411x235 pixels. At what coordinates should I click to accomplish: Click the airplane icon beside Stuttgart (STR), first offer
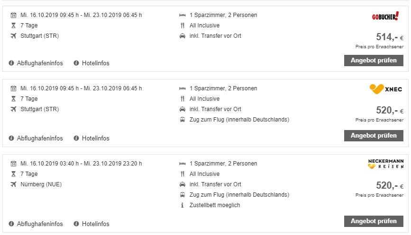click(x=13, y=36)
